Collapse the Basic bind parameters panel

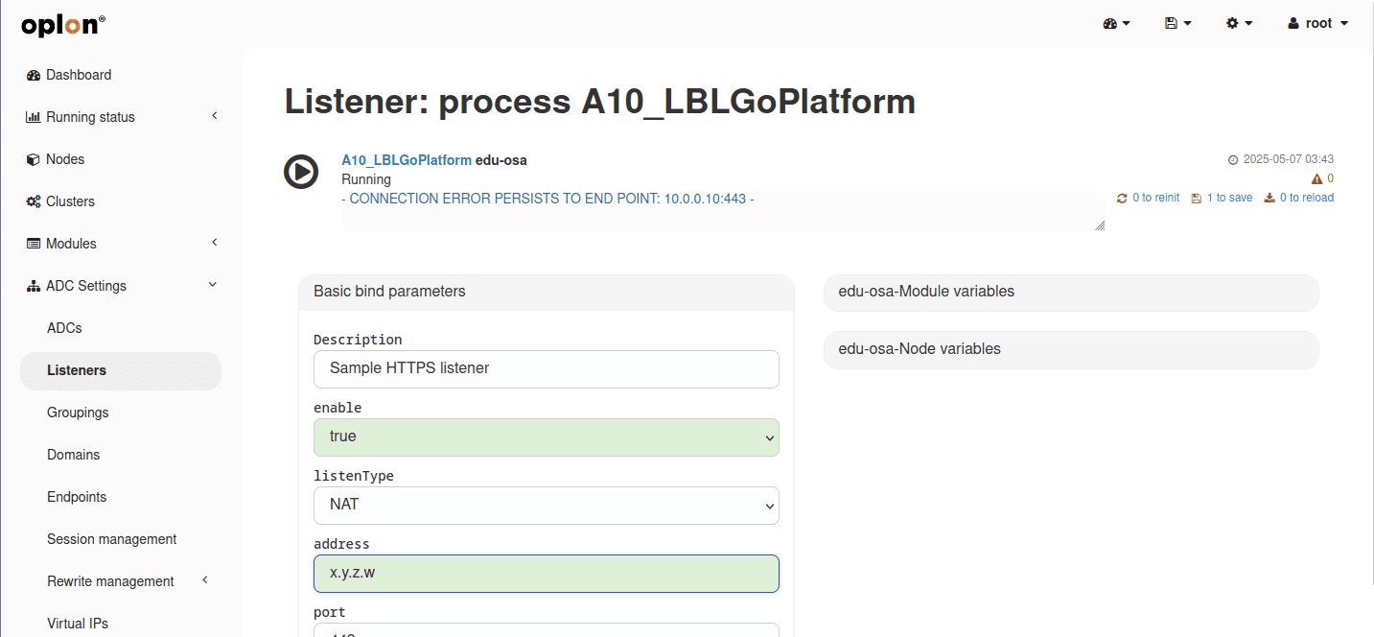point(547,292)
